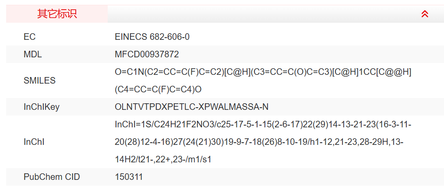444x186 pixels.
Task: Click the SMILES line starting with O=C1N
Action: 263,72
